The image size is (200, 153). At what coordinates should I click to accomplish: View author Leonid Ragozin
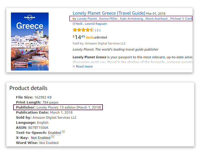tap(96, 24)
